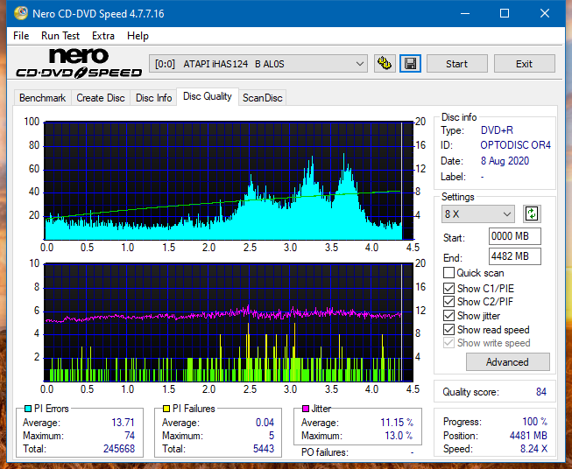The height and width of the screenshot is (469, 572).
Task: Open the Help menu
Action: pyautogui.click(x=138, y=36)
